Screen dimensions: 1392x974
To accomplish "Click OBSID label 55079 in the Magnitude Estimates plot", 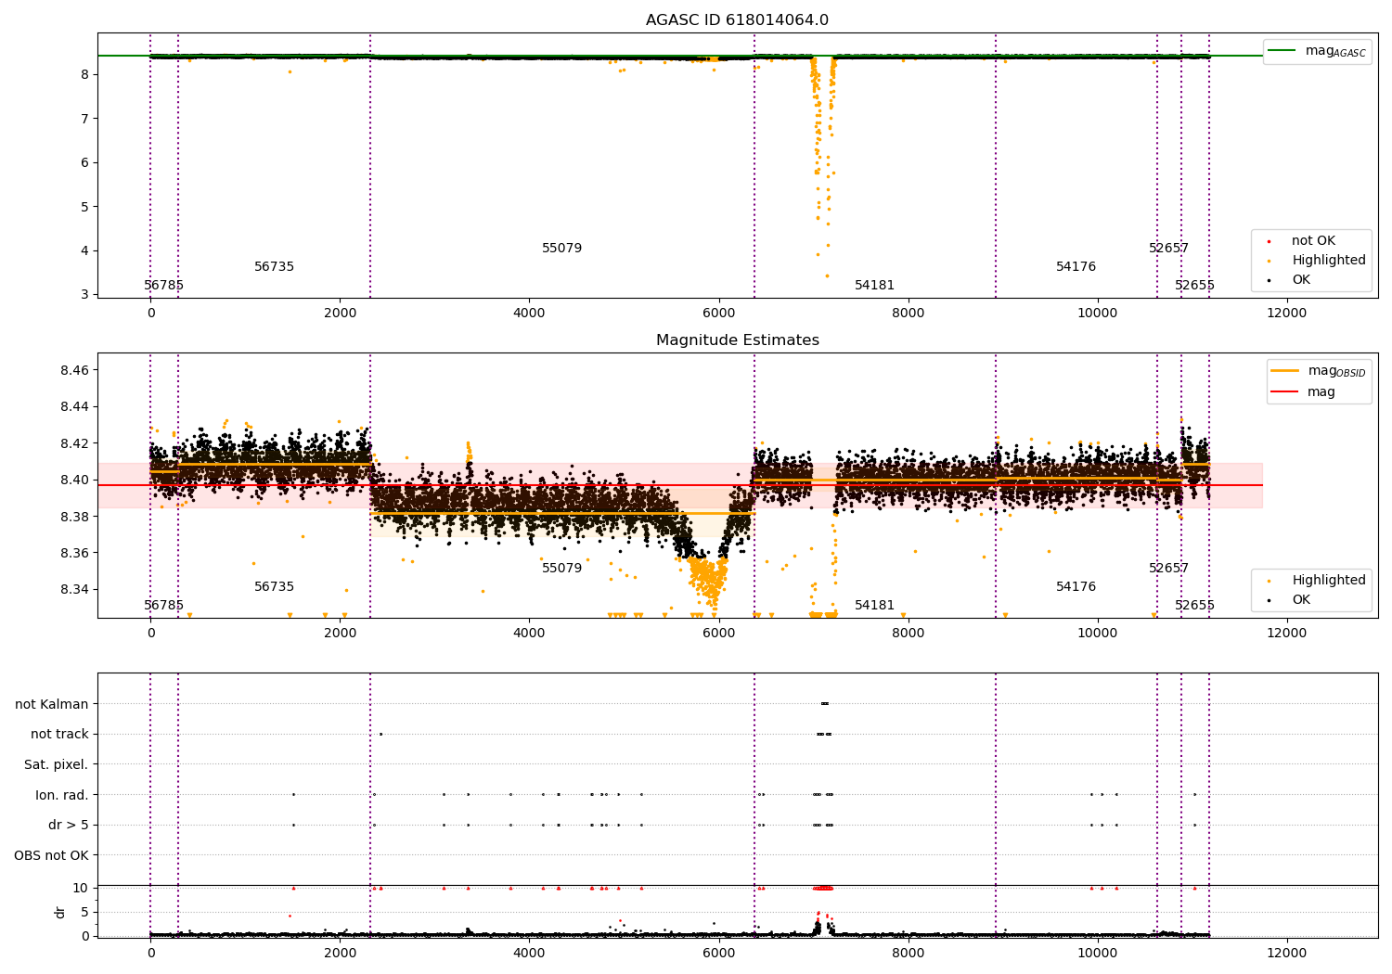I will [x=562, y=569].
